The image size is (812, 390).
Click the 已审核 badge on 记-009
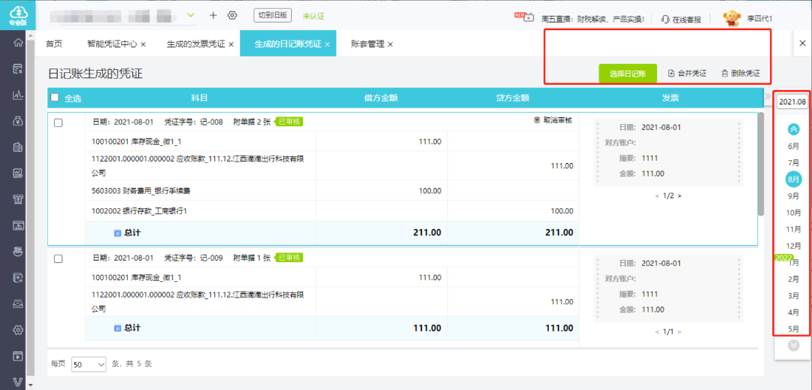[289, 258]
